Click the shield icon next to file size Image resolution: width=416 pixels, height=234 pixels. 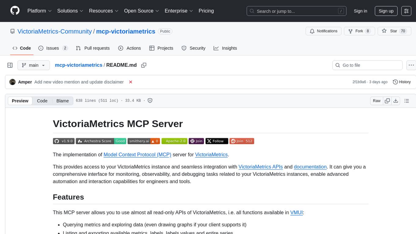click(x=150, y=100)
